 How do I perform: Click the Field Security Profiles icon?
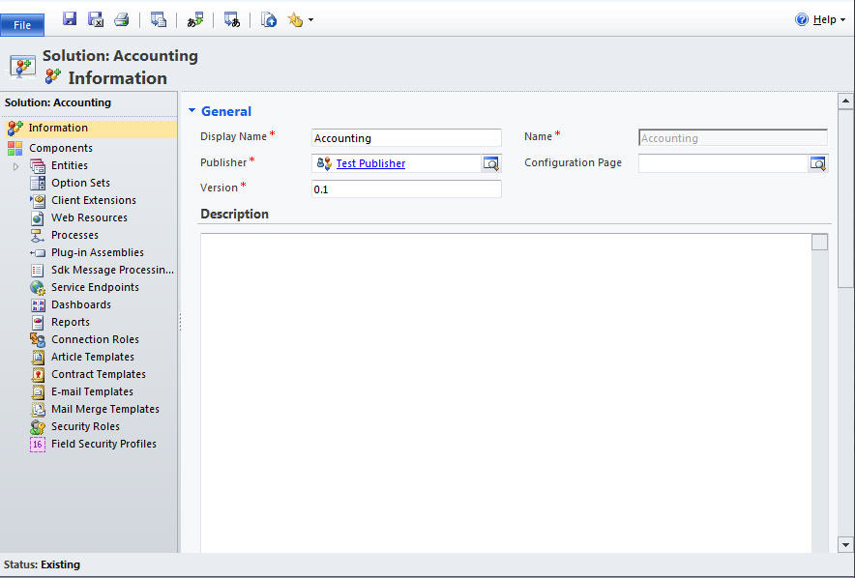(x=38, y=444)
